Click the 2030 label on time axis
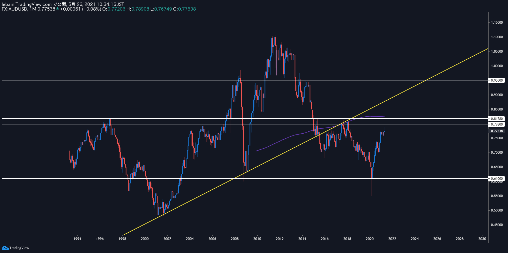 click(x=482, y=239)
